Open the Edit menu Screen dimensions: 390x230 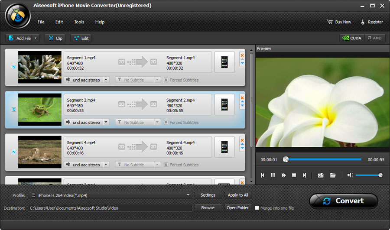(x=59, y=22)
